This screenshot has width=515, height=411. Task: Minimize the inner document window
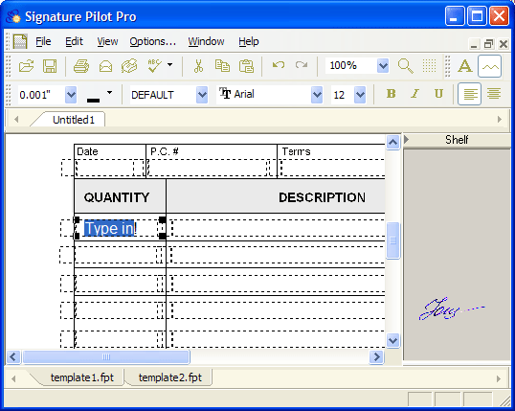tap(474, 44)
